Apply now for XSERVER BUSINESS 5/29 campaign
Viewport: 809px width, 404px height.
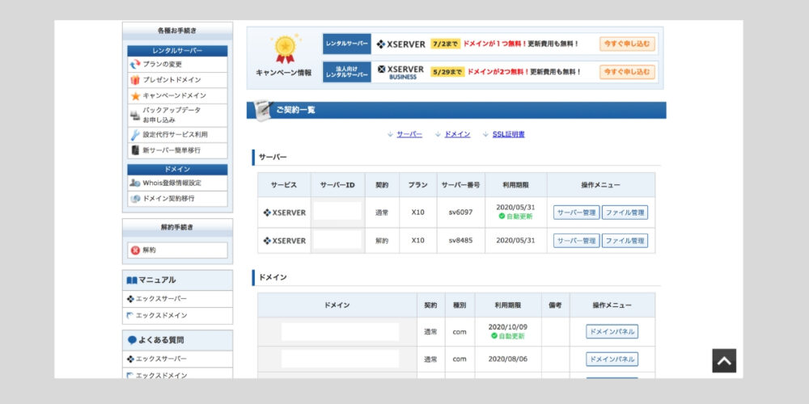[x=627, y=72]
